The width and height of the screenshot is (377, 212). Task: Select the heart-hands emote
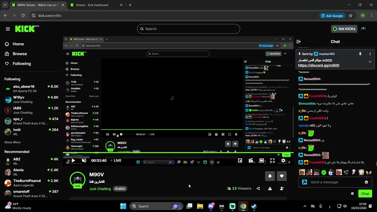coord(368,172)
